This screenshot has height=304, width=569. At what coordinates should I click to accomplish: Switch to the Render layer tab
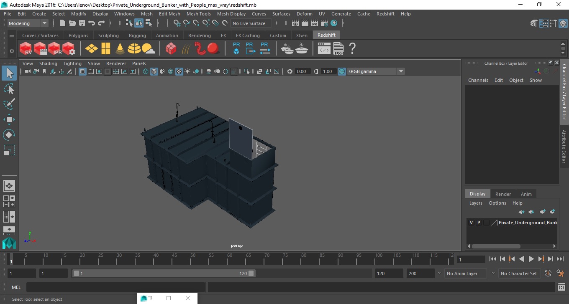(503, 194)
